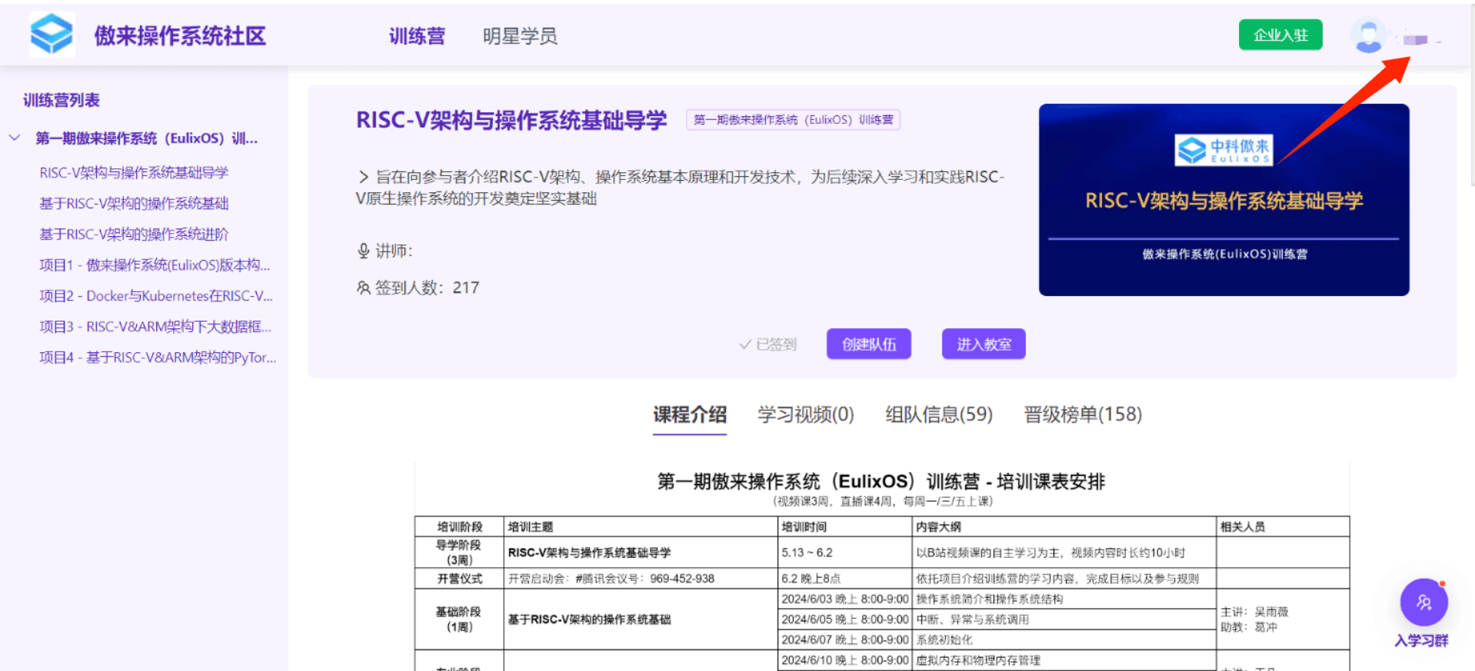Switch to the 课程介绍 tab
This screenshot has width=1475, height=671.
pos(690,414)
